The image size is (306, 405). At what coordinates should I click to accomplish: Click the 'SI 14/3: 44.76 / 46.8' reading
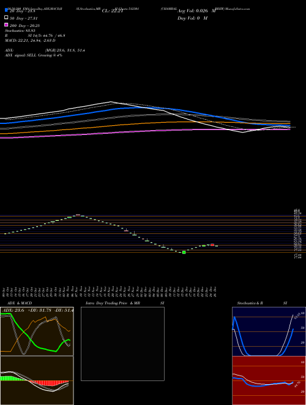click(x=47, y=36)
